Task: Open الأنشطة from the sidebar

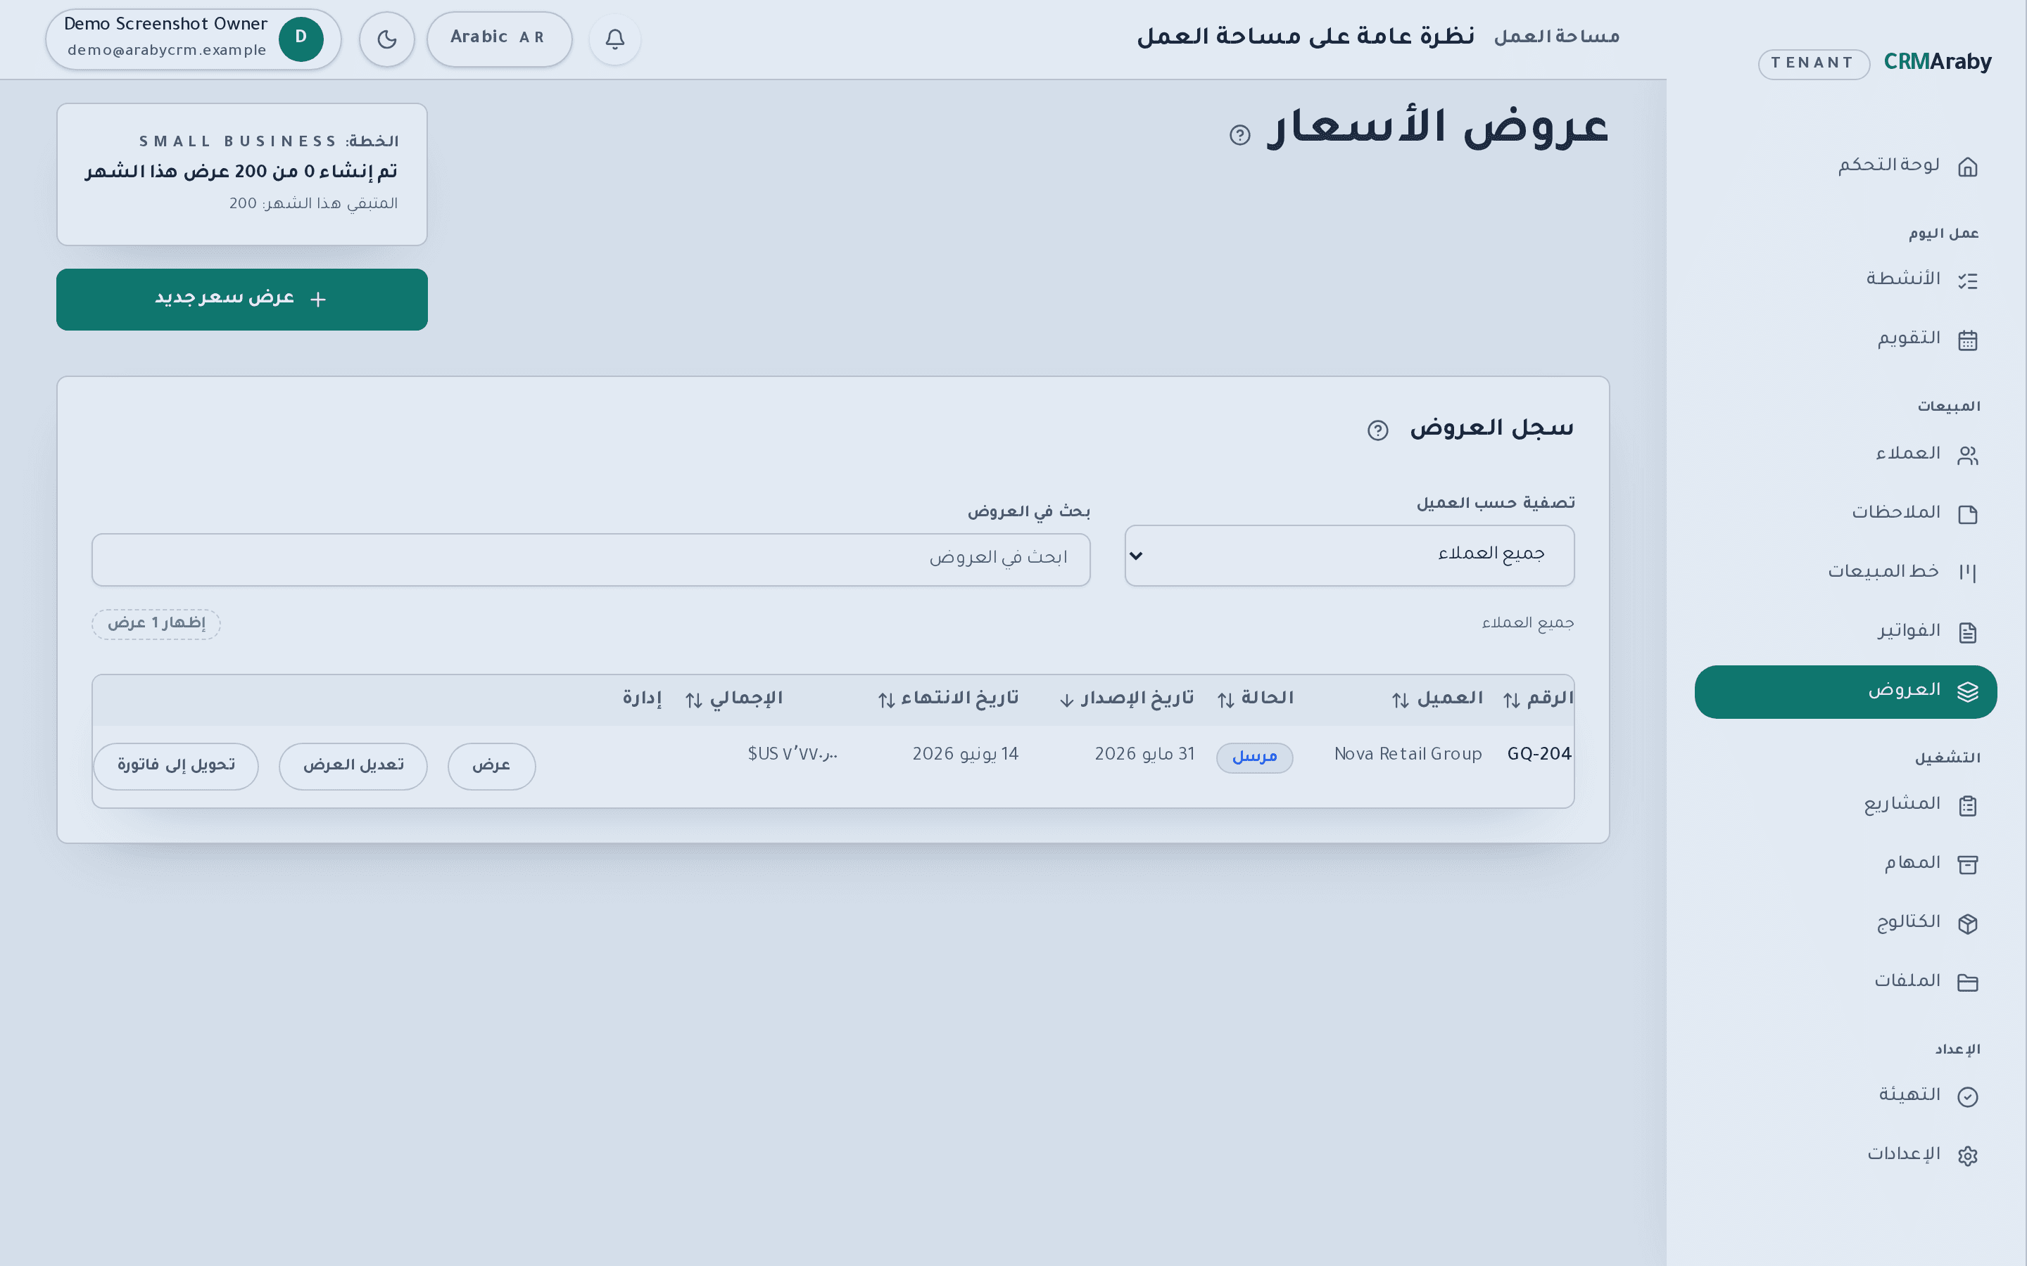Action: 1845,280
